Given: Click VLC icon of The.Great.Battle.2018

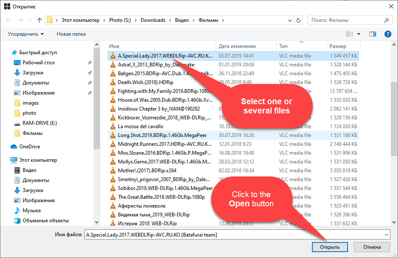Looking at the screenshot, I should 113,197.
